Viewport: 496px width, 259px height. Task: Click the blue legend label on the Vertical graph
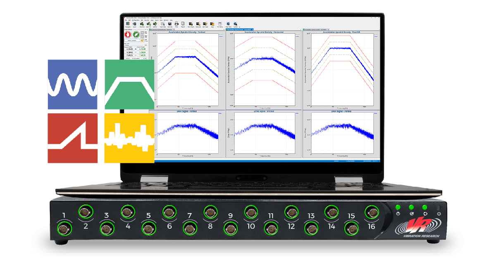(x=220, y=37)
